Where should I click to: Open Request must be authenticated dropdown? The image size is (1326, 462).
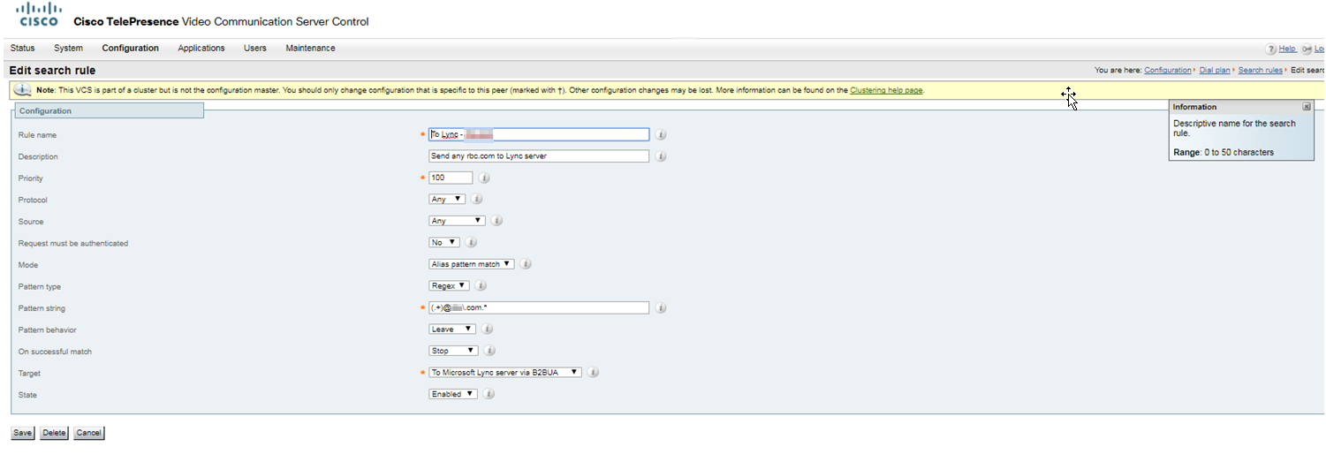pyautogui.click(x=444, y=242)
